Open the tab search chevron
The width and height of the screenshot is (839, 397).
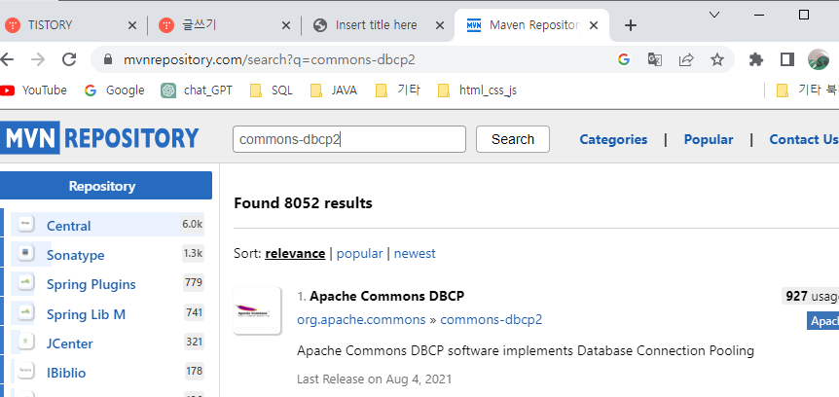point(713,15)
